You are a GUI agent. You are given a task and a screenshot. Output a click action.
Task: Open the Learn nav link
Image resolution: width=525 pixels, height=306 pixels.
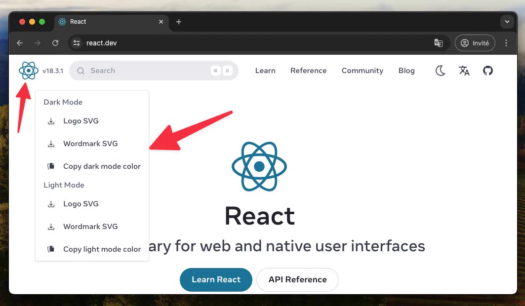click(x=265, y=71)
